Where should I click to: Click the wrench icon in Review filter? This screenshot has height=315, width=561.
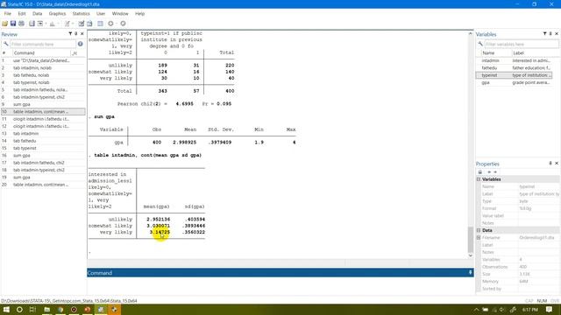(6, 44)
